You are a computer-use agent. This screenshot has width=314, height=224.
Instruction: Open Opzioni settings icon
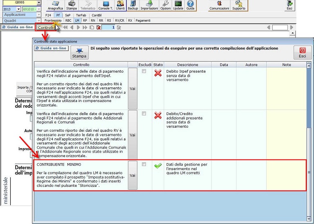[x=166, y=5]
